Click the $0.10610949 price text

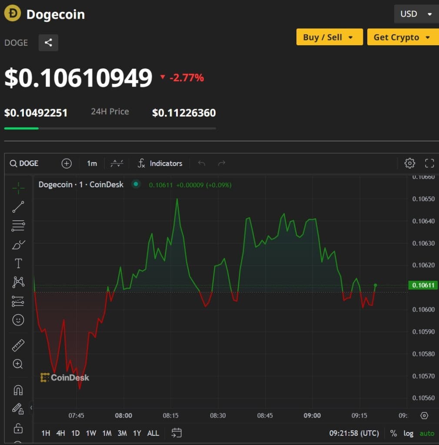79,77
